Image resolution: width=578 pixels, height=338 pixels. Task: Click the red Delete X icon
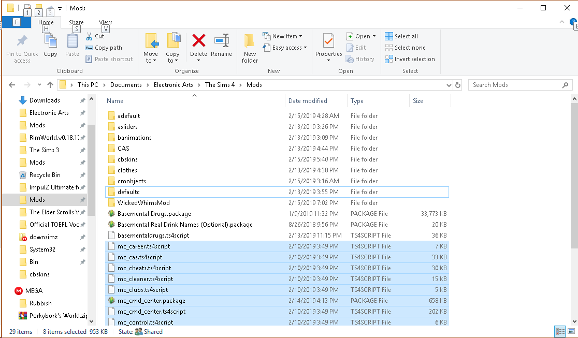(199, 40)
